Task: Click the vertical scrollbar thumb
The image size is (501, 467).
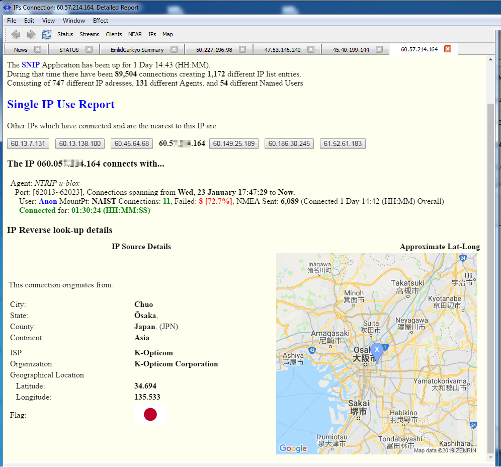Action: [x=491, y=278]
